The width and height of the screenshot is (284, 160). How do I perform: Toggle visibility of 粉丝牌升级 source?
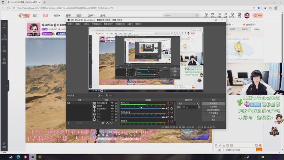(x=112, y=108)
